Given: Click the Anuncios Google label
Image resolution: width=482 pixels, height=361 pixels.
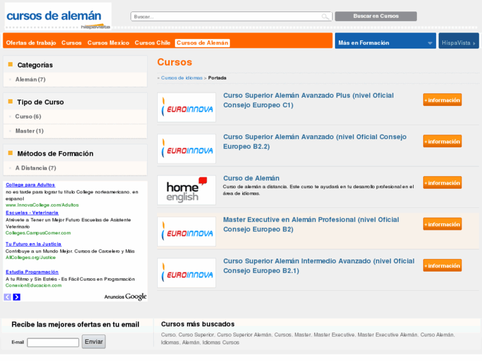Looking at the screenshot, I should click(x=125, y=297).
